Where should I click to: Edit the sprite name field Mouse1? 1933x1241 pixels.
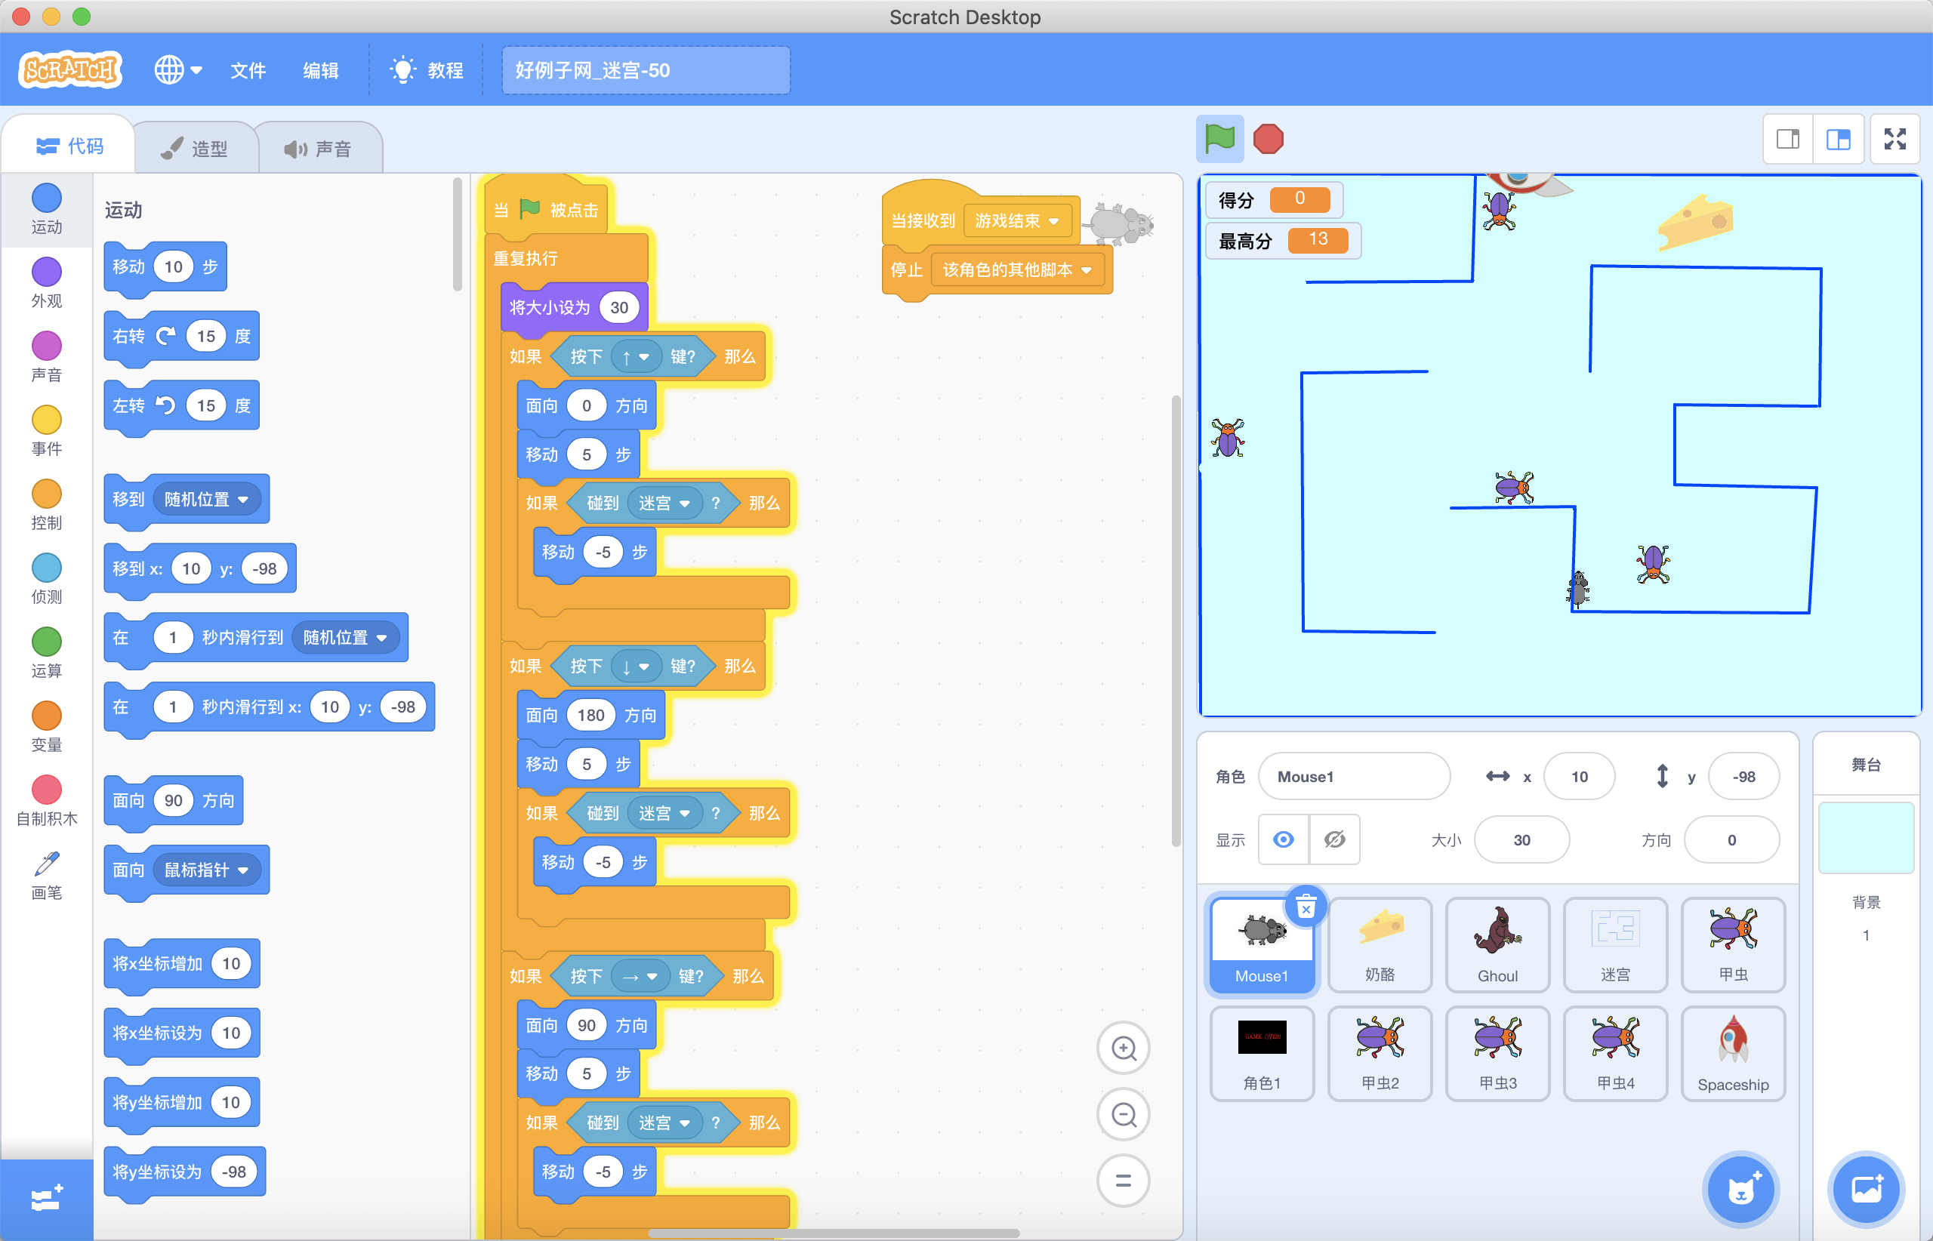click(x=1353, y=776)
